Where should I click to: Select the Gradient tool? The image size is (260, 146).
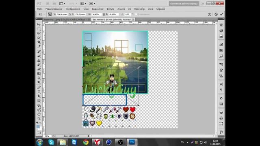39,73
